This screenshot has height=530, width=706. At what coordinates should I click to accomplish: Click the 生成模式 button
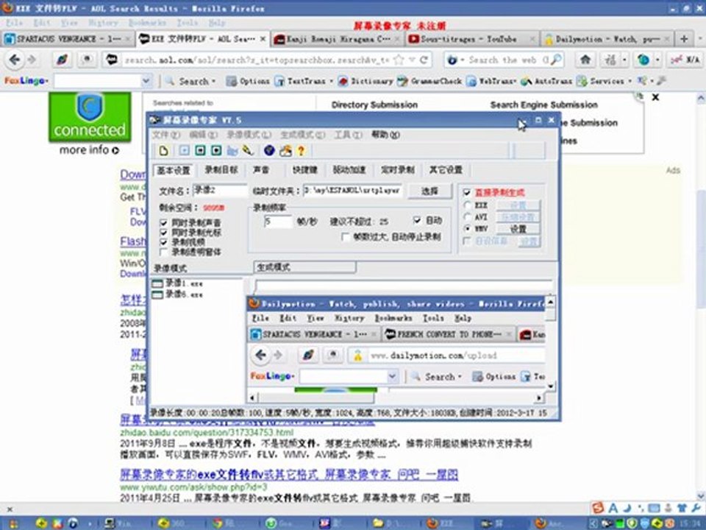pyautogui.click(x=304, y=267)
